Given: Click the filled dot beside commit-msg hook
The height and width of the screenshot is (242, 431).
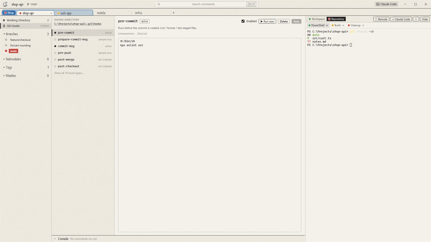Looking at the screenshot, I should (x=55, y=46).
